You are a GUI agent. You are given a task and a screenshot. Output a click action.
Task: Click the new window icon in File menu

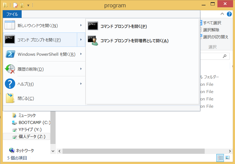tap(10, 25)
